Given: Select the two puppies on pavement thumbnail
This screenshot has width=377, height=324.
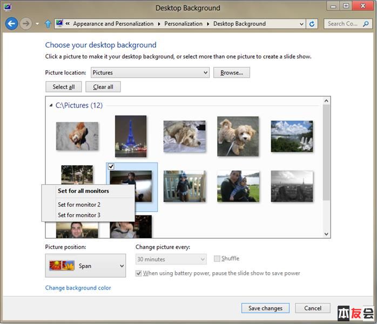Looking at the screenshot, I should 238,136.
